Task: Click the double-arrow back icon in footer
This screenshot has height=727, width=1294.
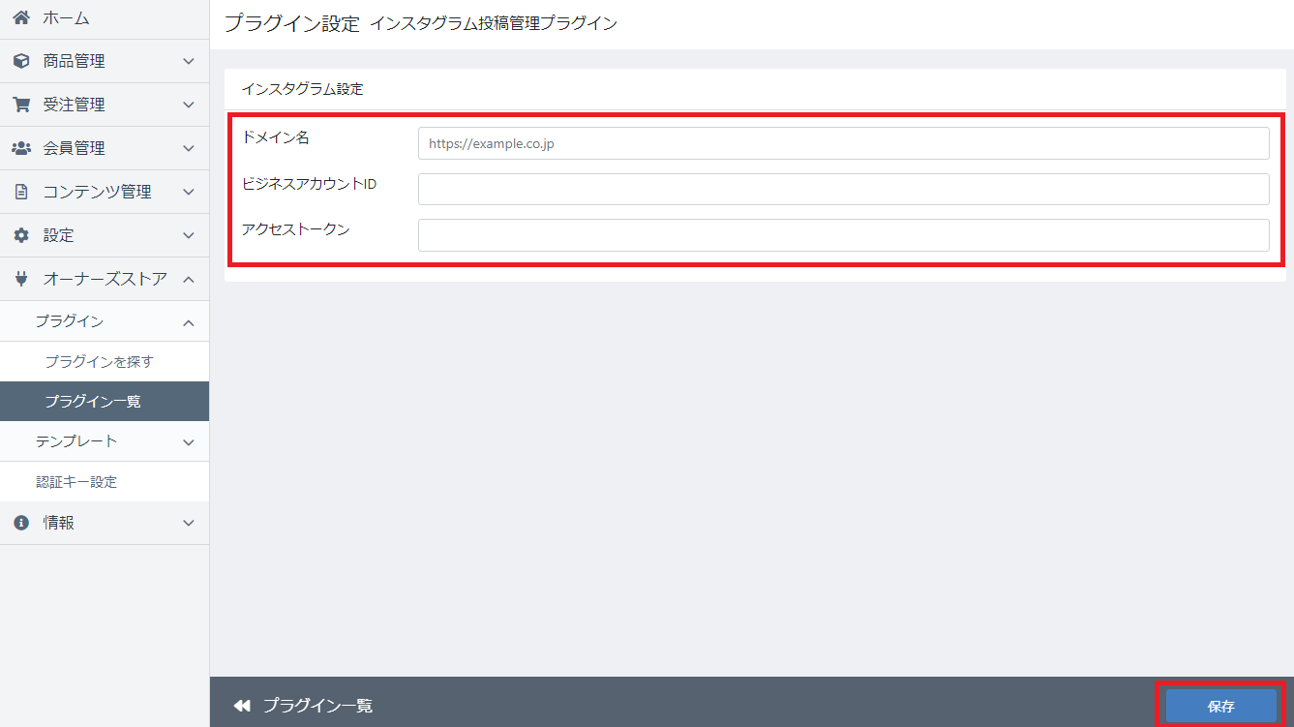Action: click(x=242, y=706)
